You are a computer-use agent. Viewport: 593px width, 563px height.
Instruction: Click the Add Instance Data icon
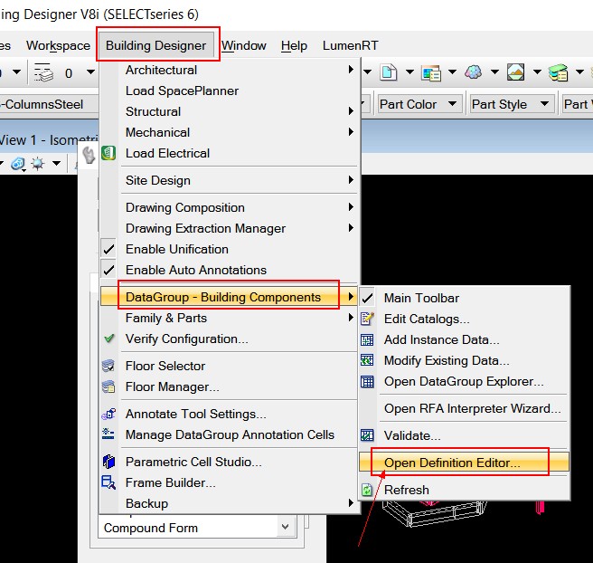click(x=367, y=339)
